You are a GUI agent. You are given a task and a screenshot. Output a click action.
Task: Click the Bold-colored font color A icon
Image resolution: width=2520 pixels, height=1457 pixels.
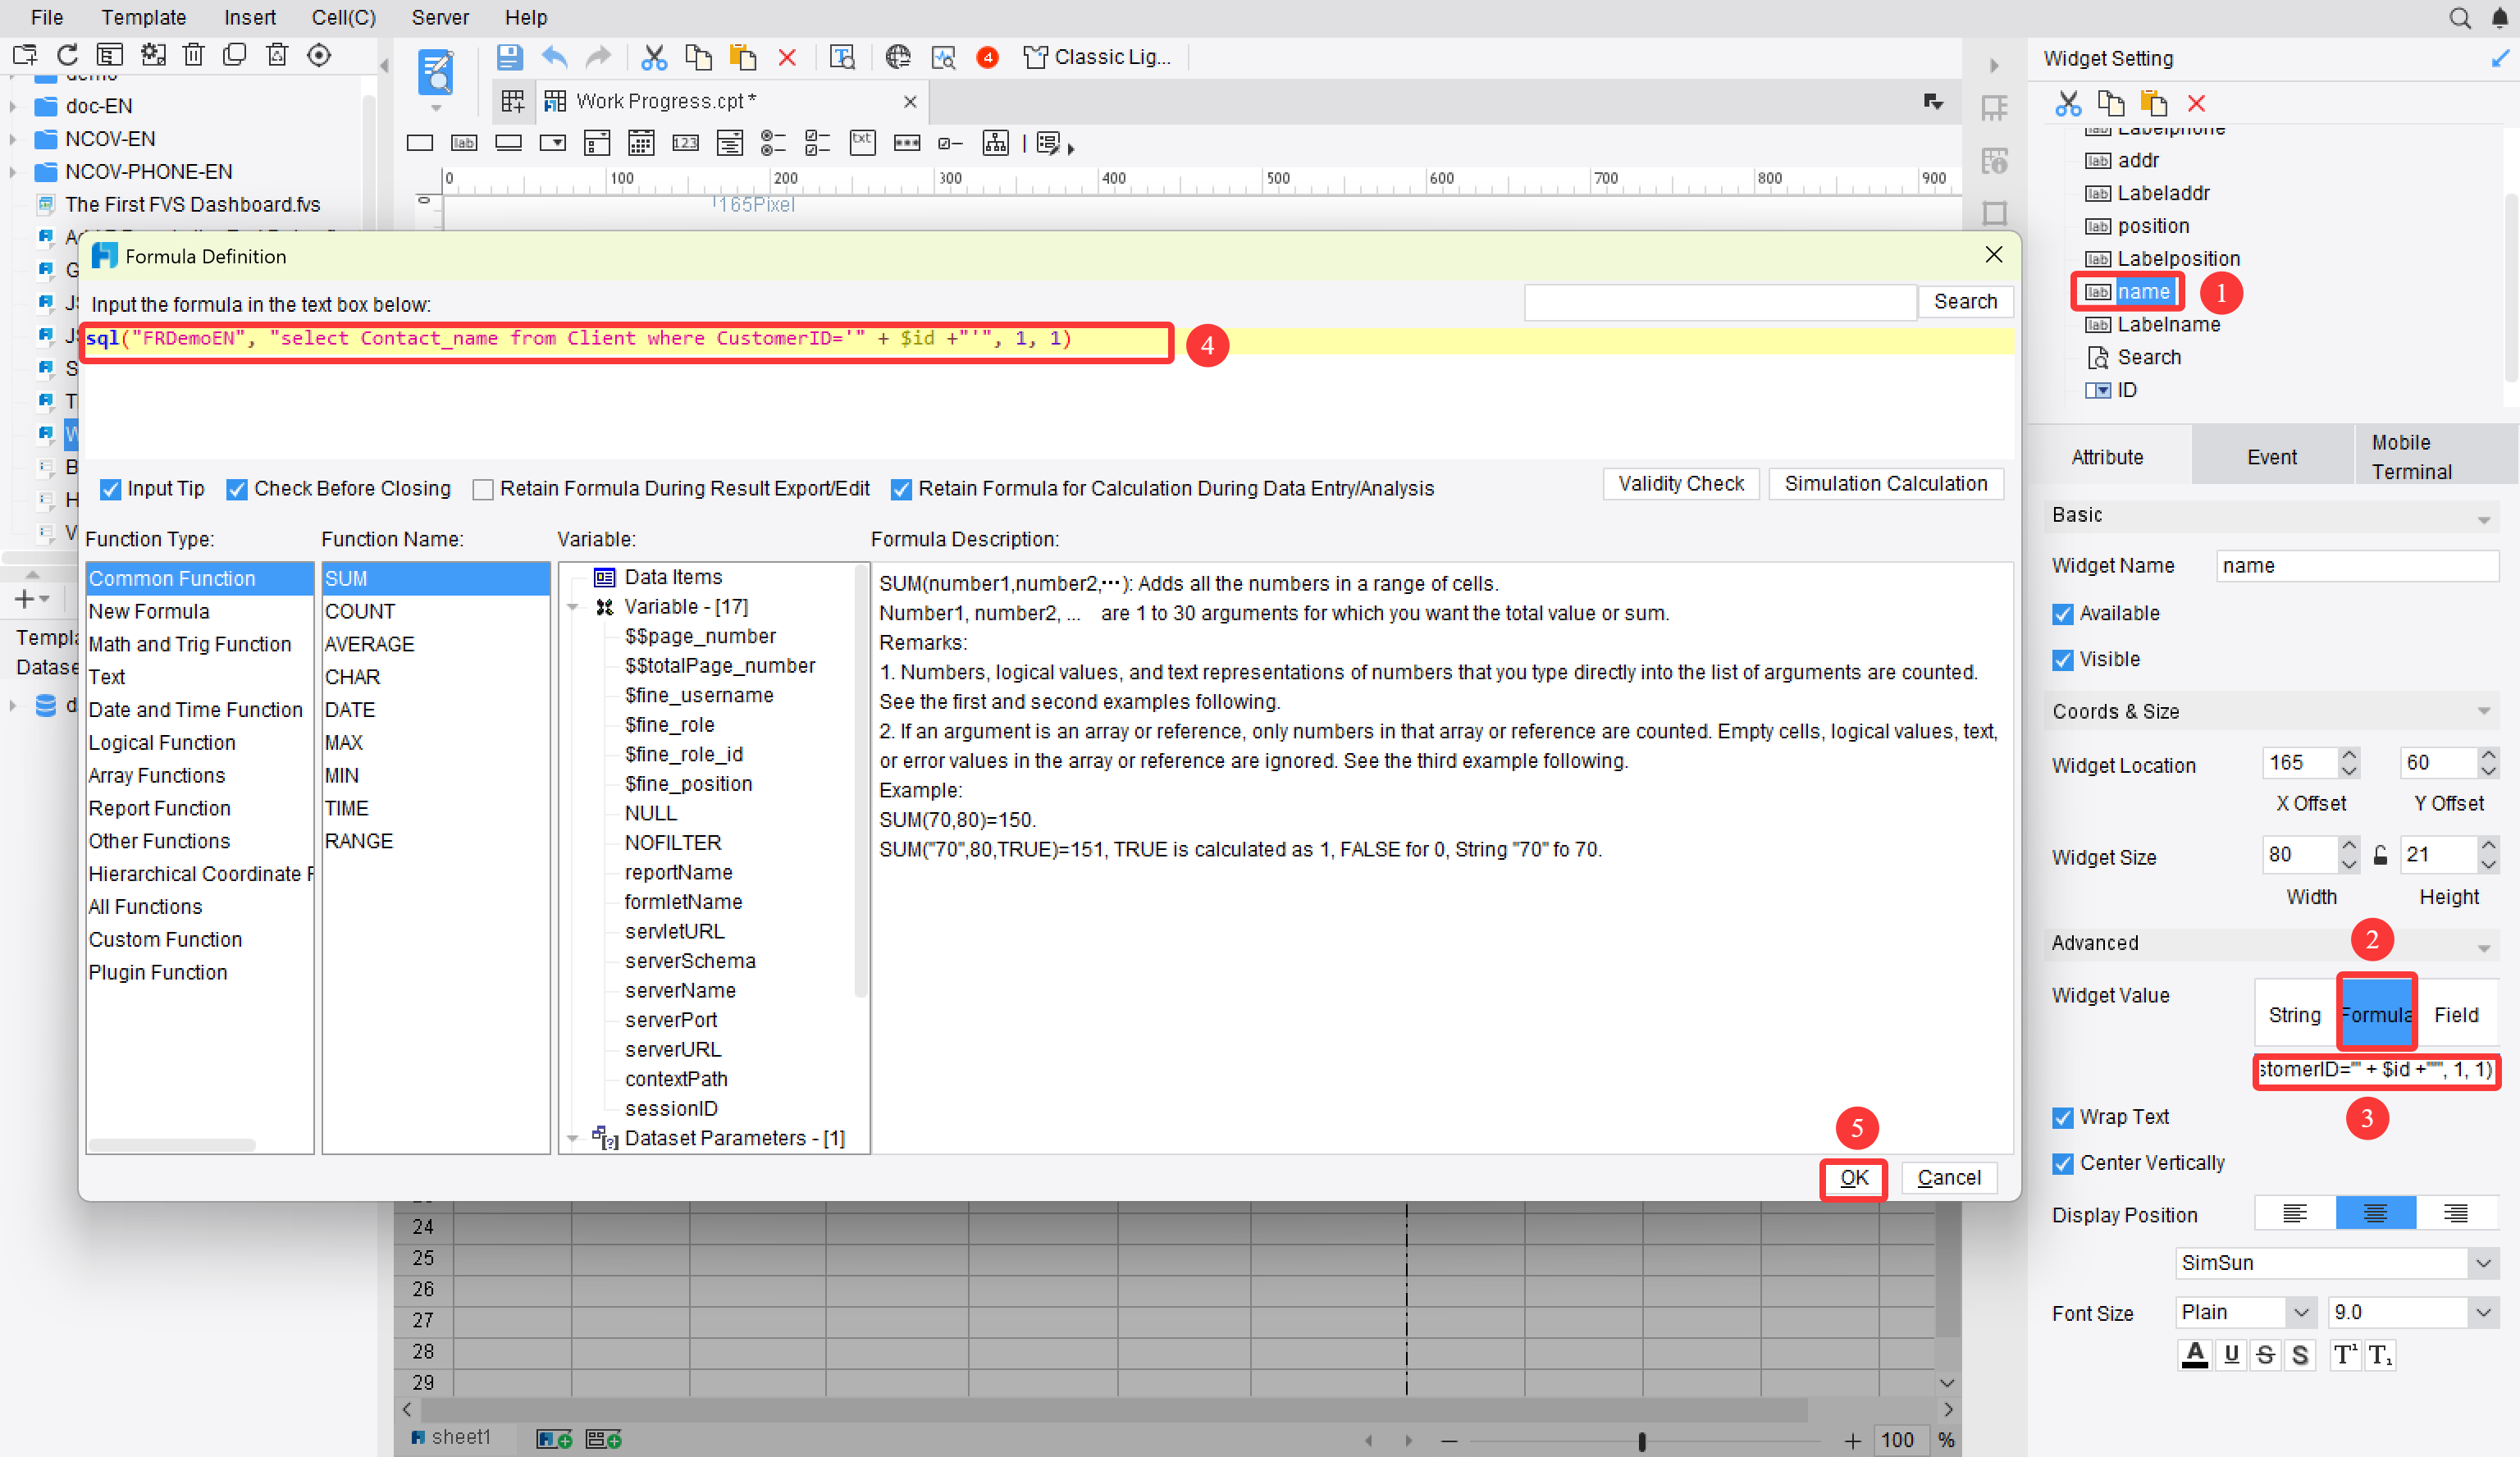[2194, 1355]
